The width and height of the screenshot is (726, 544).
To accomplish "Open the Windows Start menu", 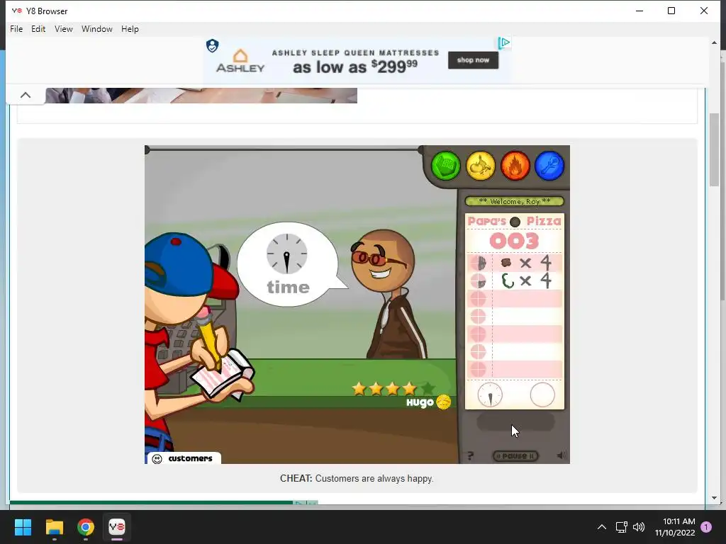I will pyautogui.click(x=23, y=527).
